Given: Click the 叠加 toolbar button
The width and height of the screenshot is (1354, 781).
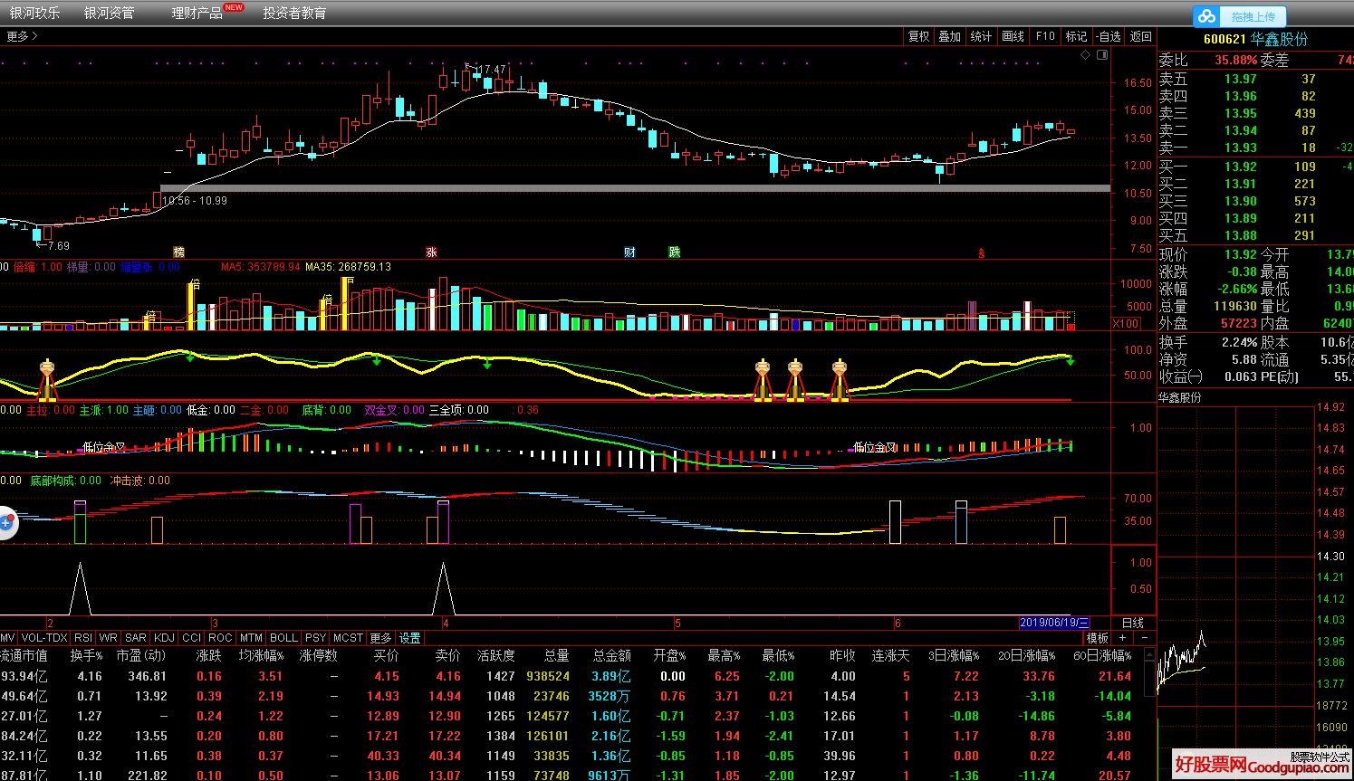Looking at the screenshot, I should coord(950,36).
